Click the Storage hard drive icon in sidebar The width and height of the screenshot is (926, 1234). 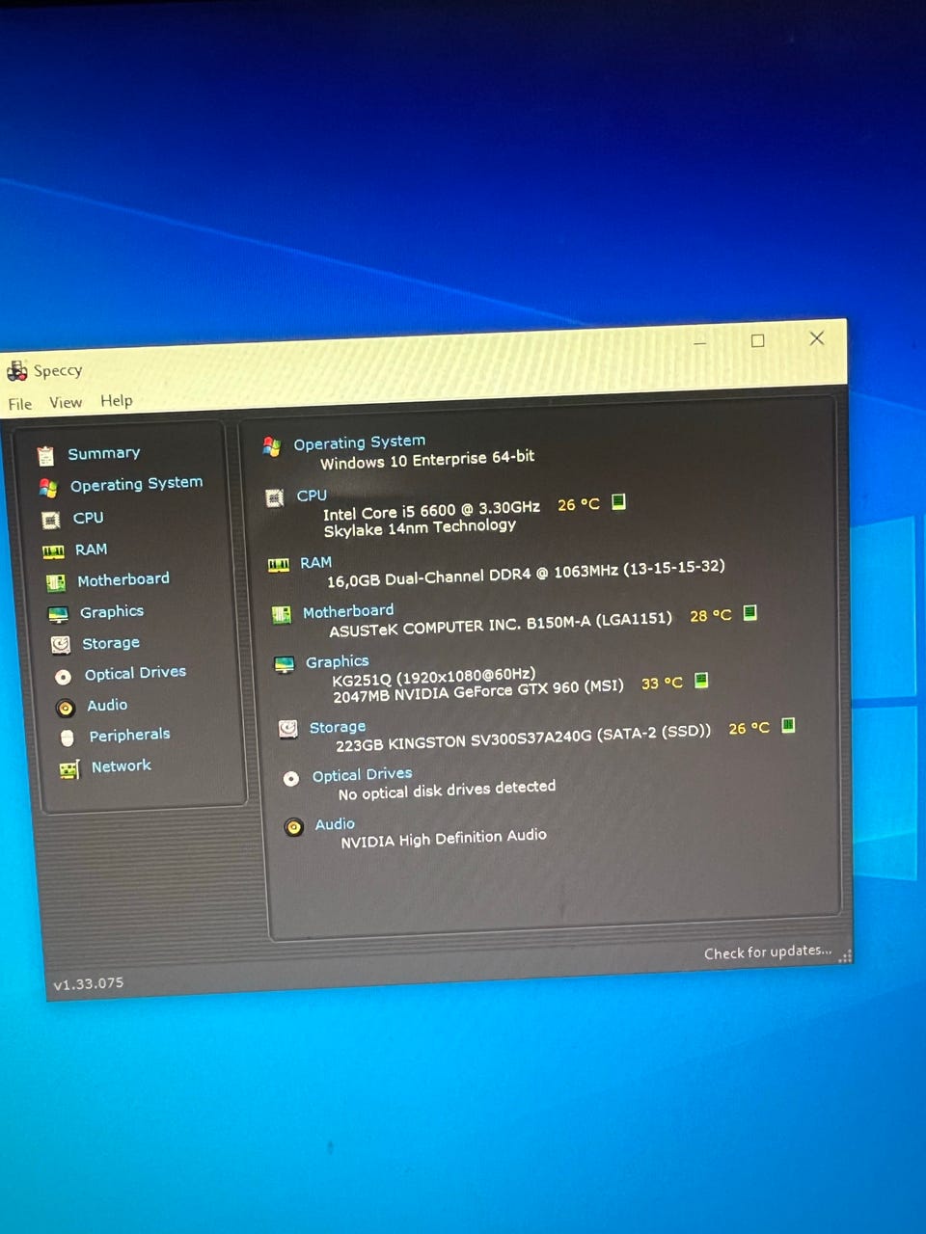(61, 645)
